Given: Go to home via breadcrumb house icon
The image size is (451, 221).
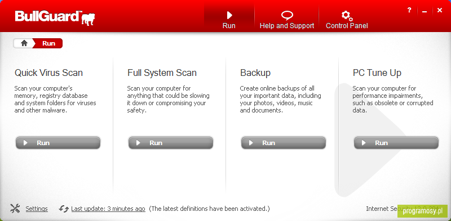Looking at the screenshot, I should click(x=24, y=43).
